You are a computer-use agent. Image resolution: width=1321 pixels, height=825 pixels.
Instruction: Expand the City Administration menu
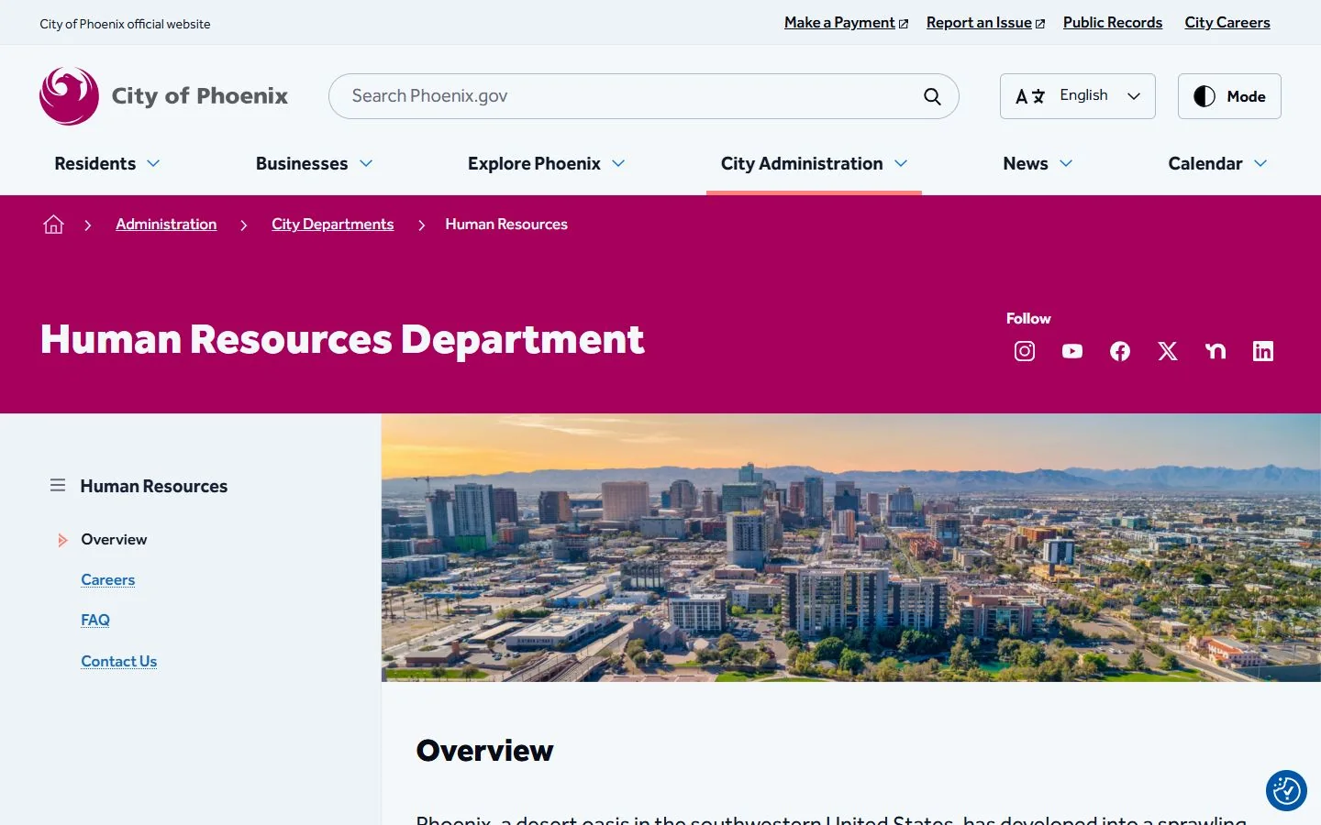814,163
